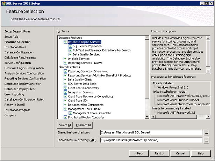The width and height of the screenshot is (215, 161).
Task: Toggle Full-Text and Semantic Extractions checkbox
Action: (x=70, y=50)
